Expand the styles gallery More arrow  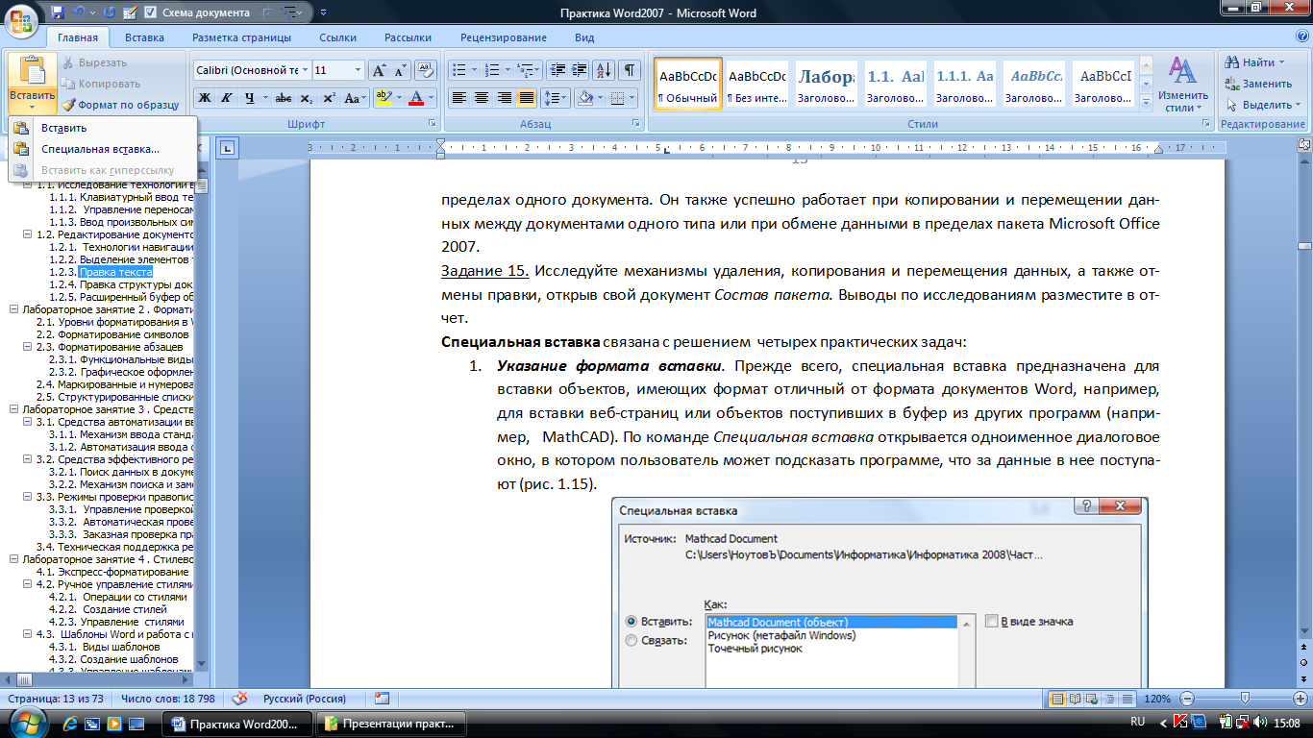tap(1147, 102)
